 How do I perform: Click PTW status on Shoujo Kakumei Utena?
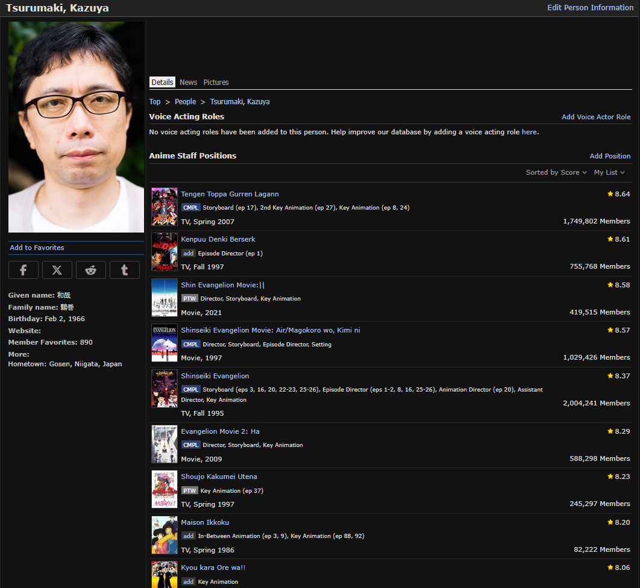click(x=189, y=491)
